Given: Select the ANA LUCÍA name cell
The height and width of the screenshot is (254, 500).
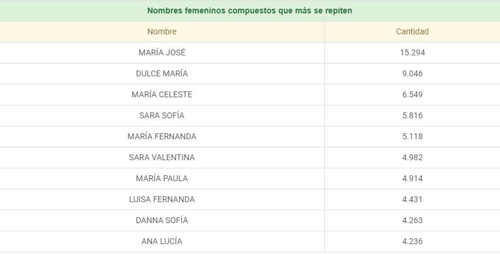Looking at the screenshot, I should point(162,241).
